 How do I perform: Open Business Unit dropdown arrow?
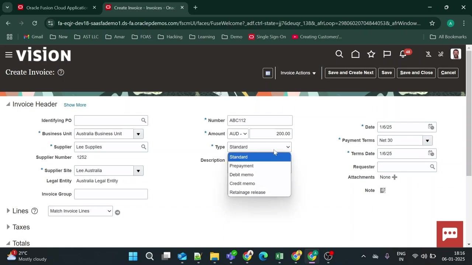pyautogui.click(x=138, y=134)
